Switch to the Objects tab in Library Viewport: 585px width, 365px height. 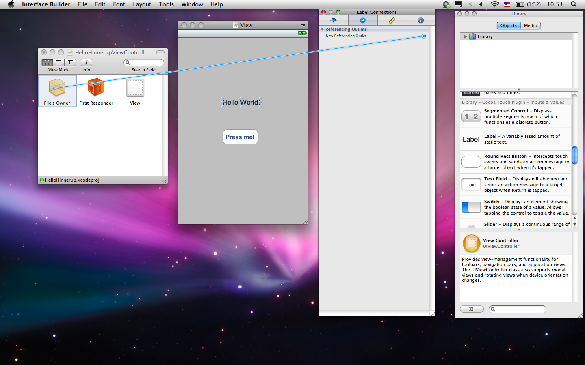(509, 26)
